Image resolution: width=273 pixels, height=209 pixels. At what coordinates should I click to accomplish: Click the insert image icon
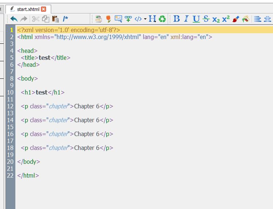pos(118,19)
